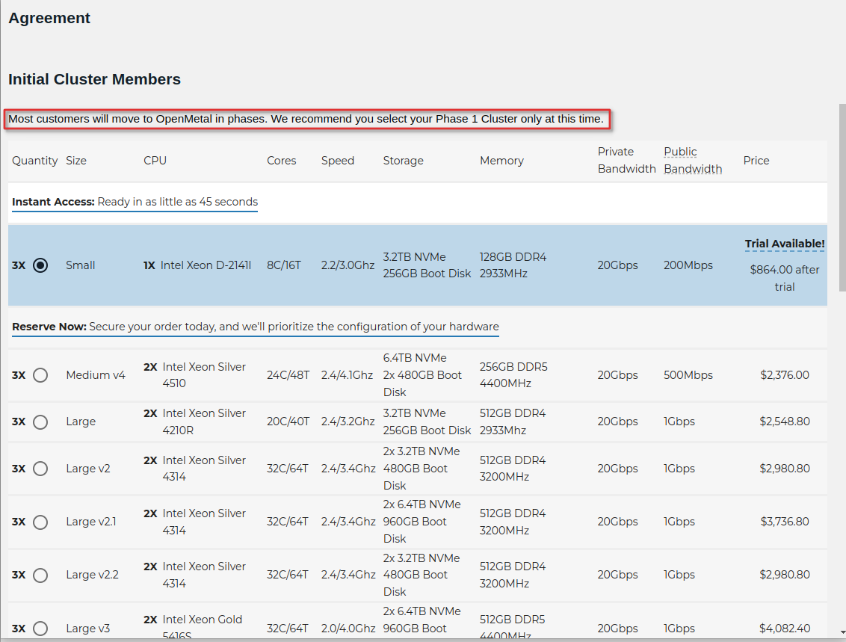Click the Trial Available! link

pos(785,244)
